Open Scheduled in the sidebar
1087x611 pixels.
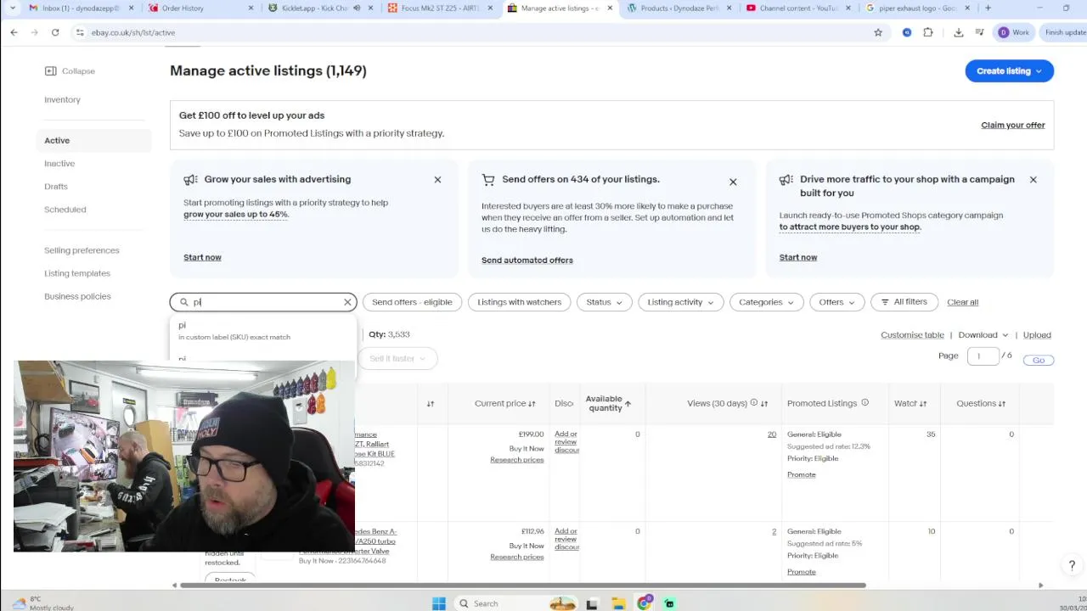coord(65,210)
